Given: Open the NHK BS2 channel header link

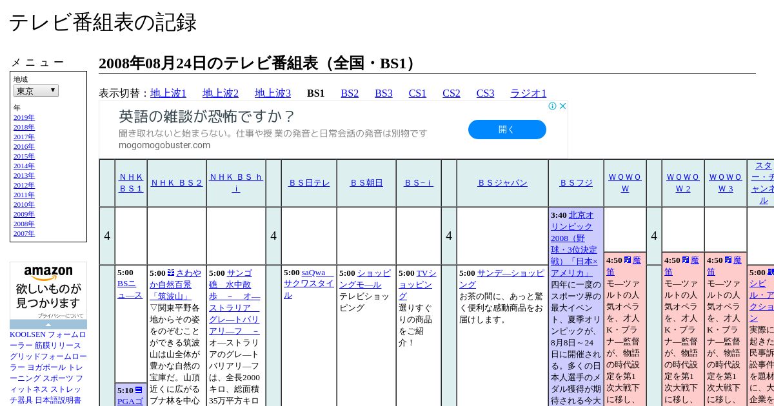Looking at the screenshot, I should (x=177, y=183).
